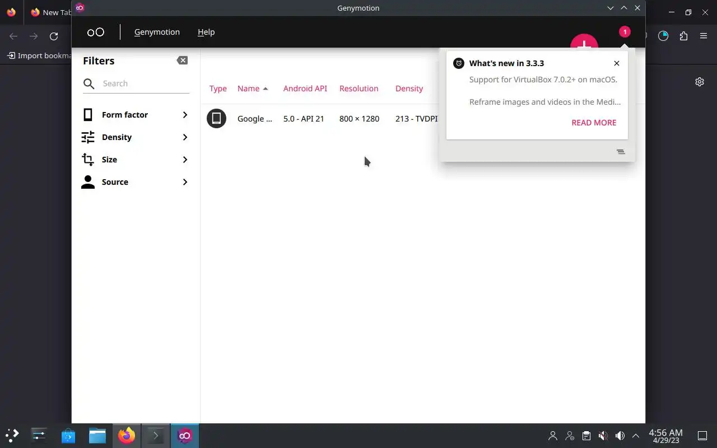The image size is (717, 448).
Task: Open System Settings from the taskbar
Action: coord(39,435)
